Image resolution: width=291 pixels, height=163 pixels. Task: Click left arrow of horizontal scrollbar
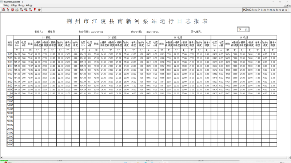(2, 158)
